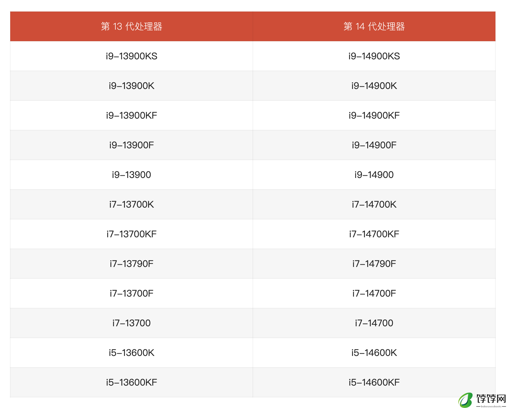Click the 饽饽网 watermark text
Image resolution: width=507 pixels, height=408 pixels.
(x=491, y=398)
